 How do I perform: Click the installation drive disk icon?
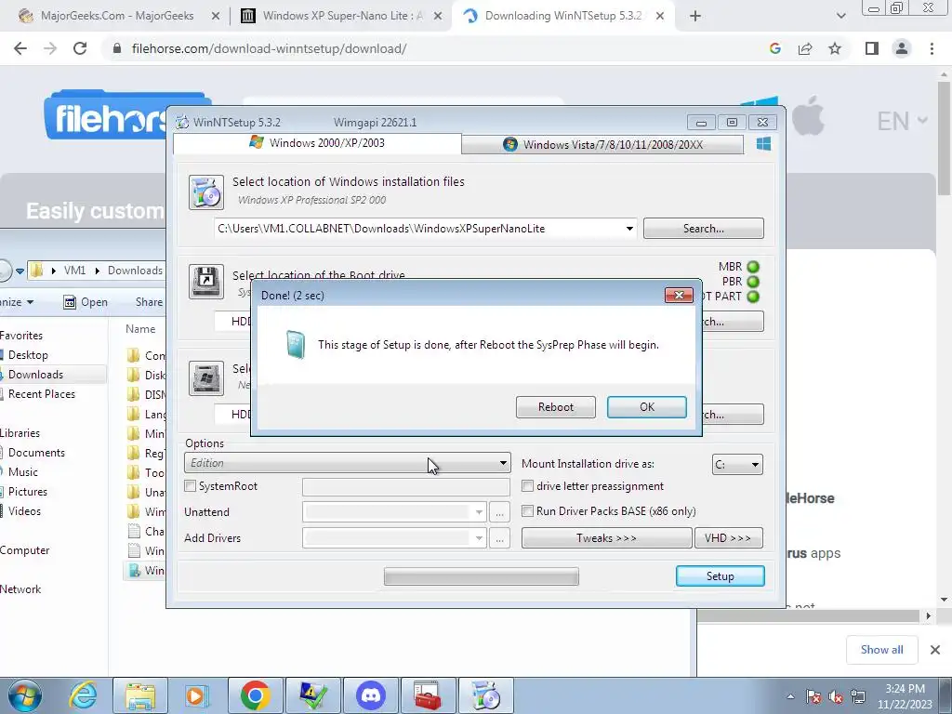tap(205, 377)
